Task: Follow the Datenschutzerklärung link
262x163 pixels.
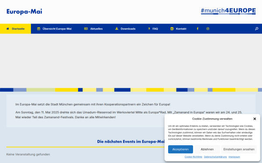Action: (x=215, y=157)
